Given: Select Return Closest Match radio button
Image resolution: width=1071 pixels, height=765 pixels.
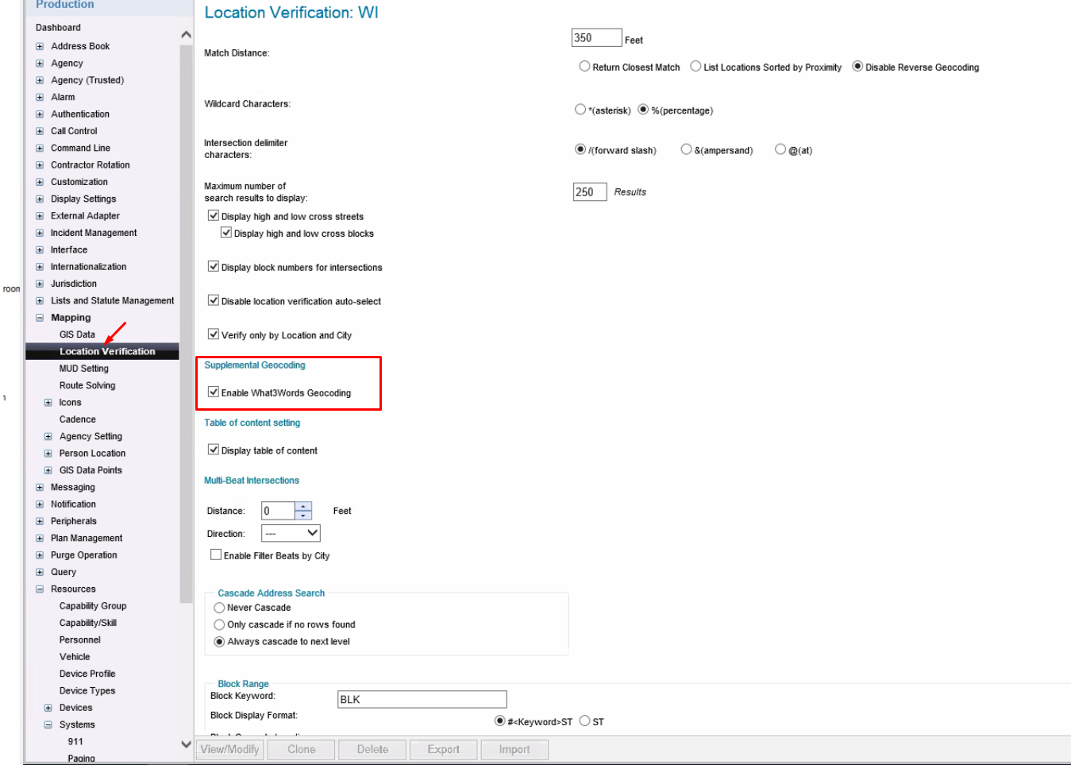Looking at the screenshot, I should 584,67.
